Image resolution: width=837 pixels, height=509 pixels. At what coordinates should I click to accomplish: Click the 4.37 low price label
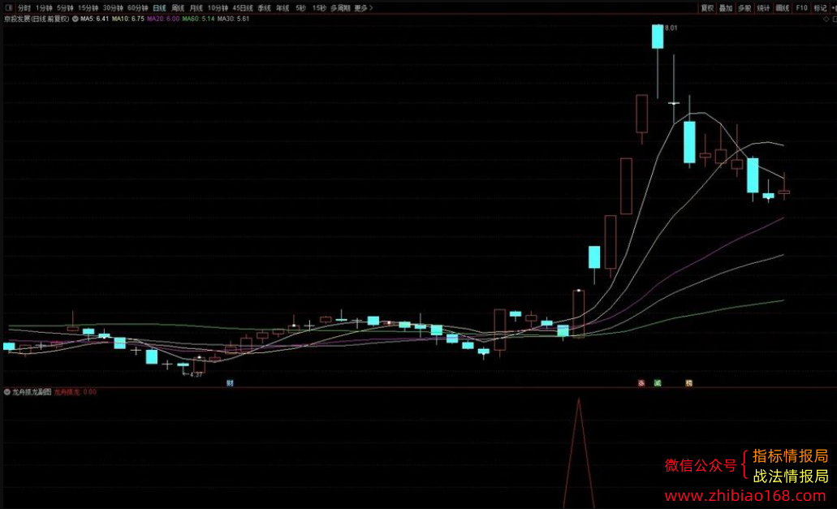[196, 374]
